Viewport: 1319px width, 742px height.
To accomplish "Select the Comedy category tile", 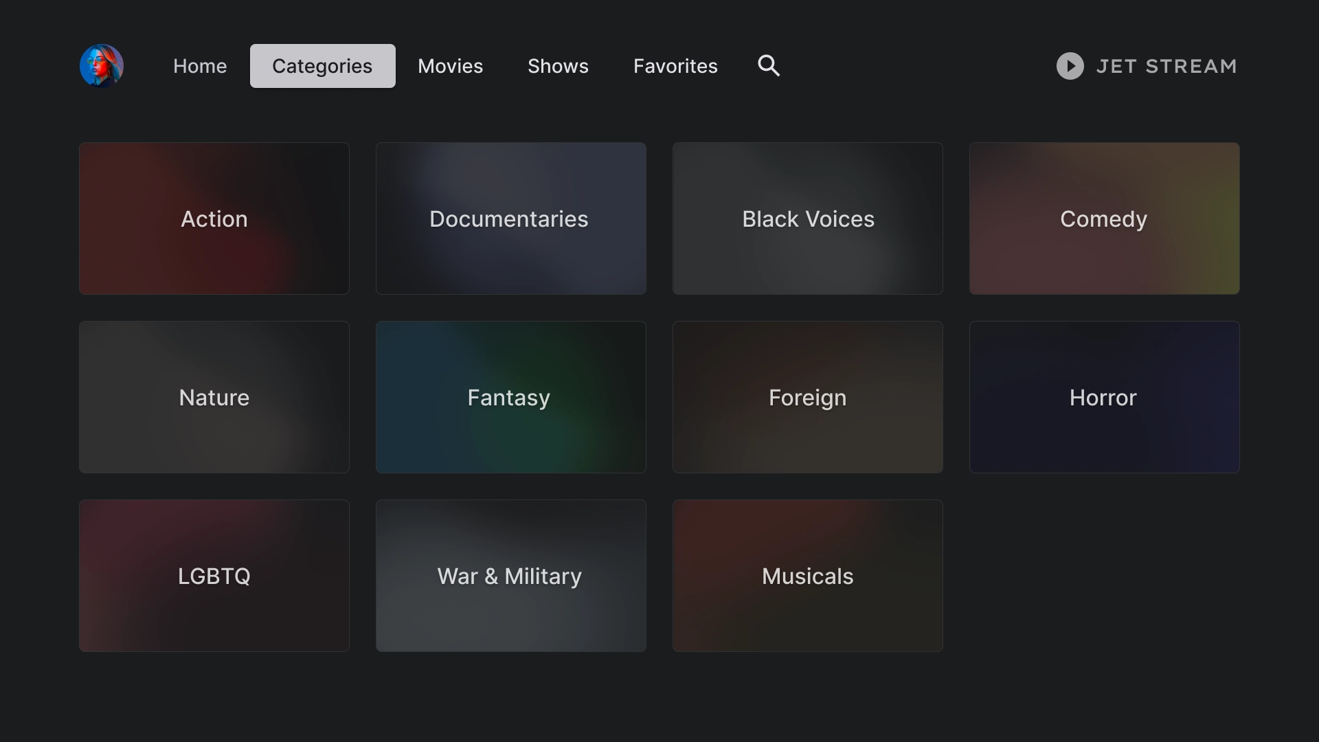I will 1103,218.
